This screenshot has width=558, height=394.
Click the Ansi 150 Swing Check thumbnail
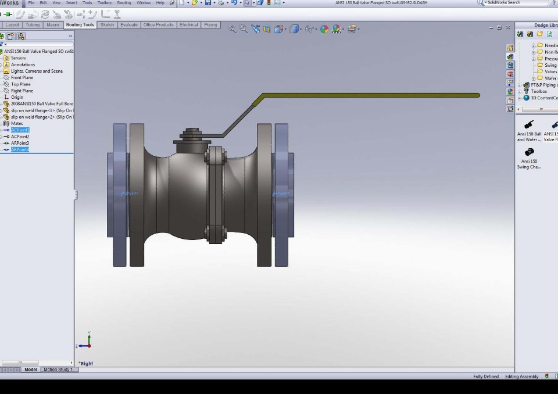pos(529,159)
